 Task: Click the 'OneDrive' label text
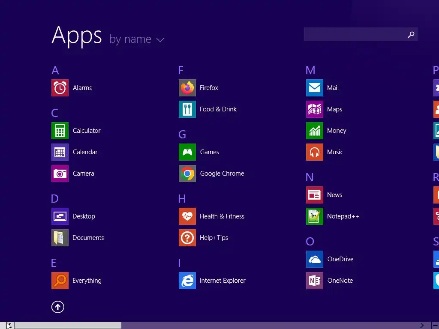coord(340,259)
